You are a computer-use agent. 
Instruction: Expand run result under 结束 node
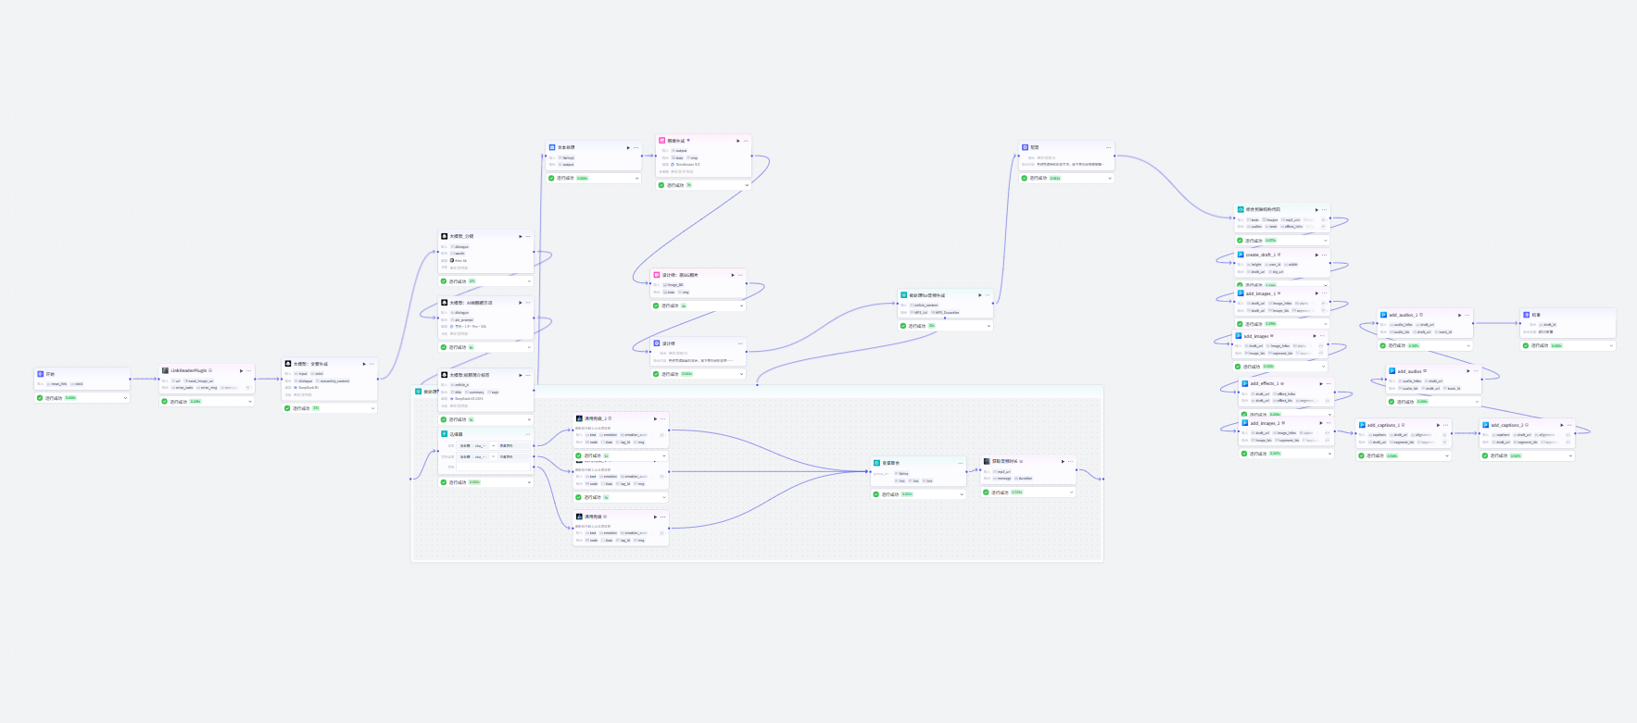(x=1611, y=345)
